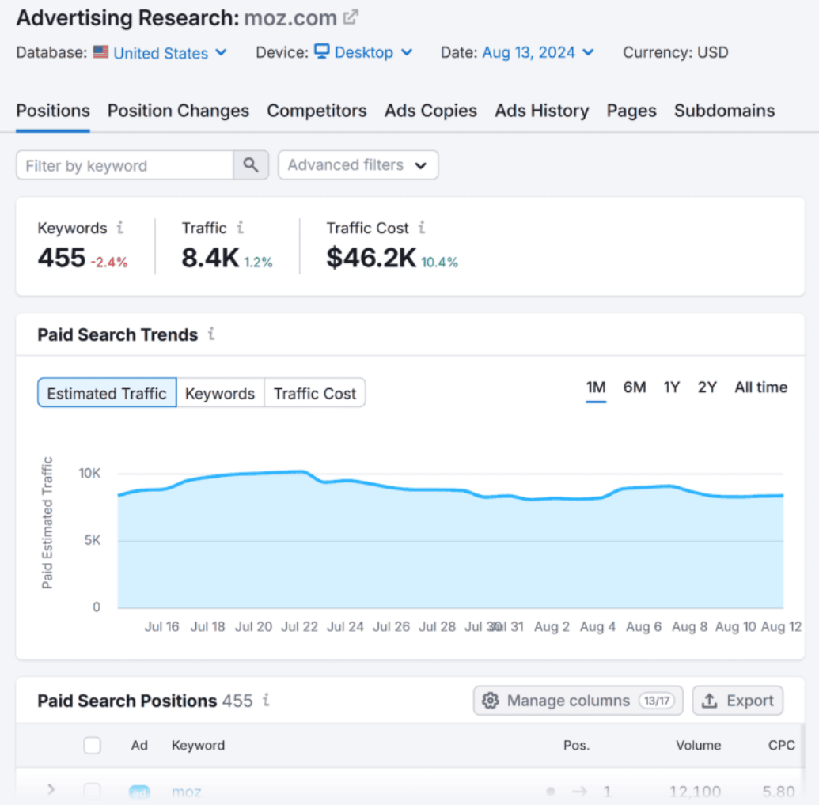This screenshot has width=819, height=805.
Task: Click the search magnifier icon
Action: point(251,165)
